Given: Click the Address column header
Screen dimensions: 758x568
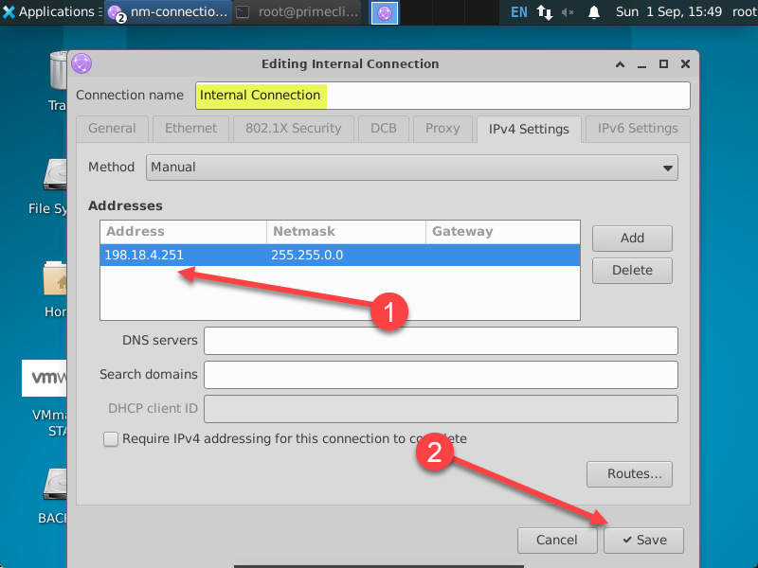Looking at the screenshot, I should (x=183, y=232).
